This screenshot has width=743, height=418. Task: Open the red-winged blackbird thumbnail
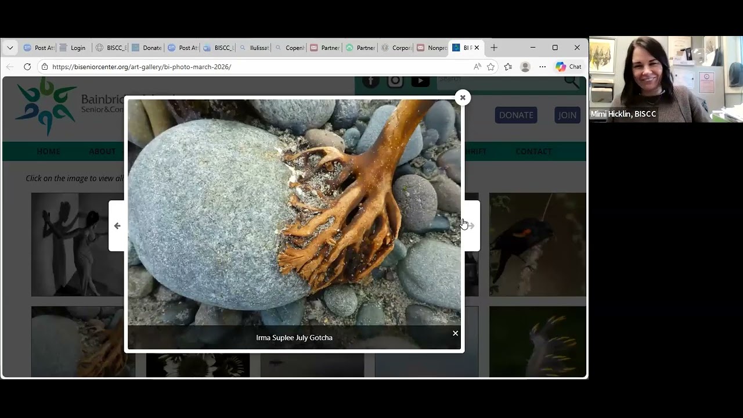(538, 244)
